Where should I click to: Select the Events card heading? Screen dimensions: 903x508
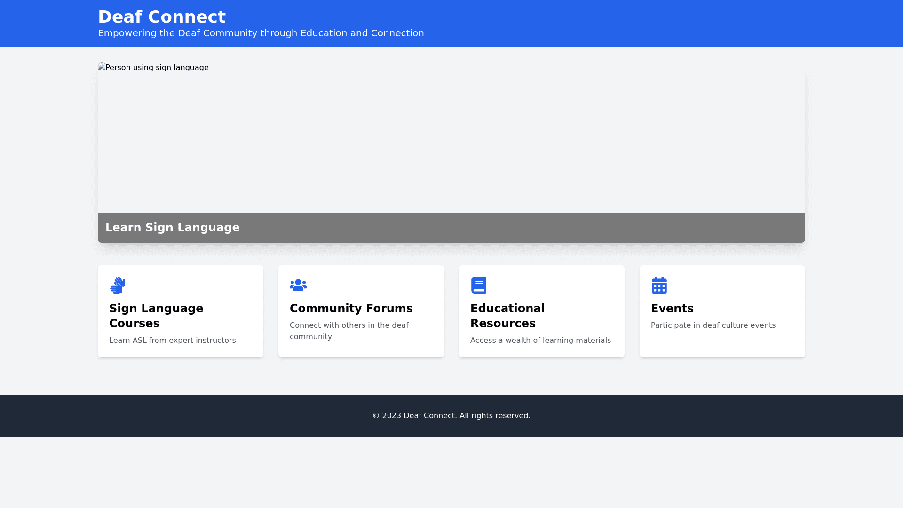point(672,309)
